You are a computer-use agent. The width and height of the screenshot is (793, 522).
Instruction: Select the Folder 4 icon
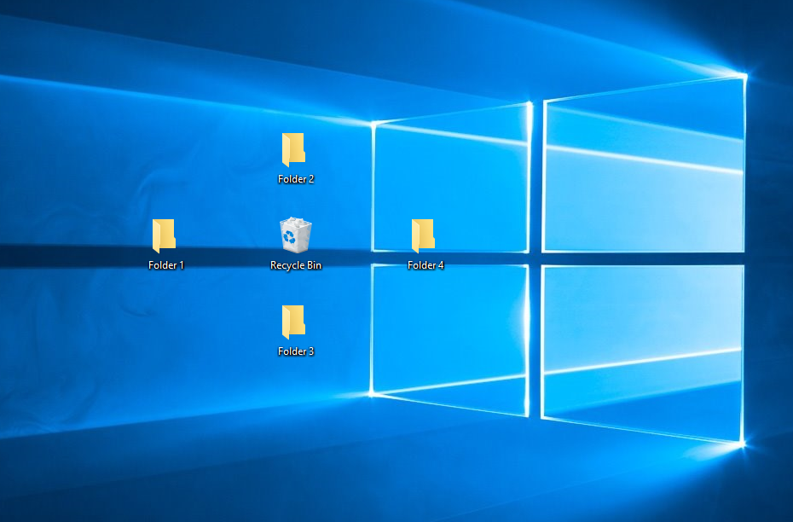[423, 235]
